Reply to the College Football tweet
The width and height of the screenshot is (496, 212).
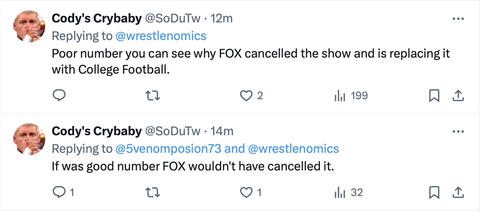(x=59, y=96)
